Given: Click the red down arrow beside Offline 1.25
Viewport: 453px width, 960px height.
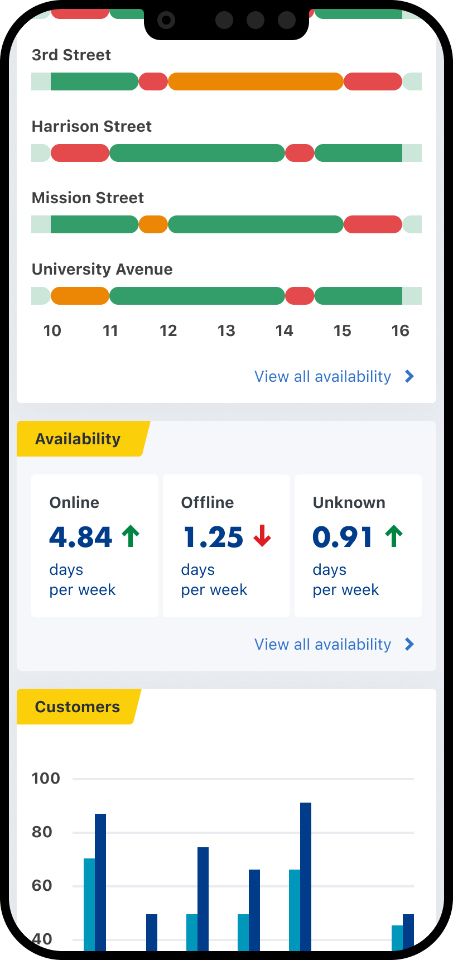Looking at the screenshot, I should (x=262, y=536).
